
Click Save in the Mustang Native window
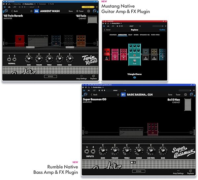pyautogui.click(x=71, y=11)
